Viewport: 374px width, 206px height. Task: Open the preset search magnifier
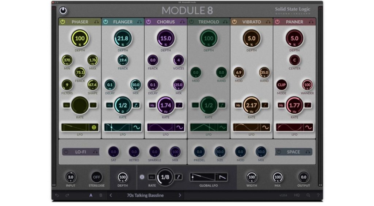coord(308,195)
